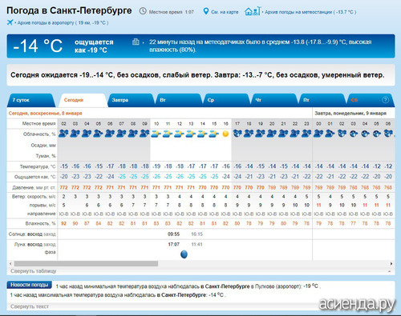Click the cloud icon at hour 02 today
The height and width of the screenshot is (316, 401).
pos(63,134)
